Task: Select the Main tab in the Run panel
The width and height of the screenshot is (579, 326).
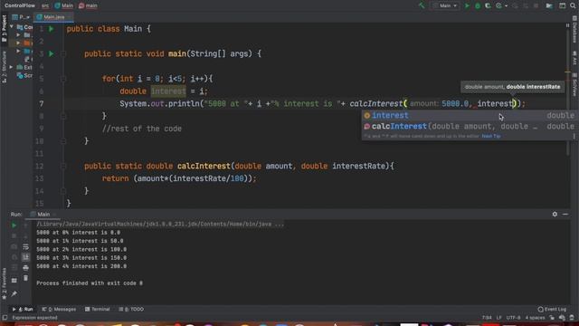Action: pyautogui.click(x=43, y=215)
